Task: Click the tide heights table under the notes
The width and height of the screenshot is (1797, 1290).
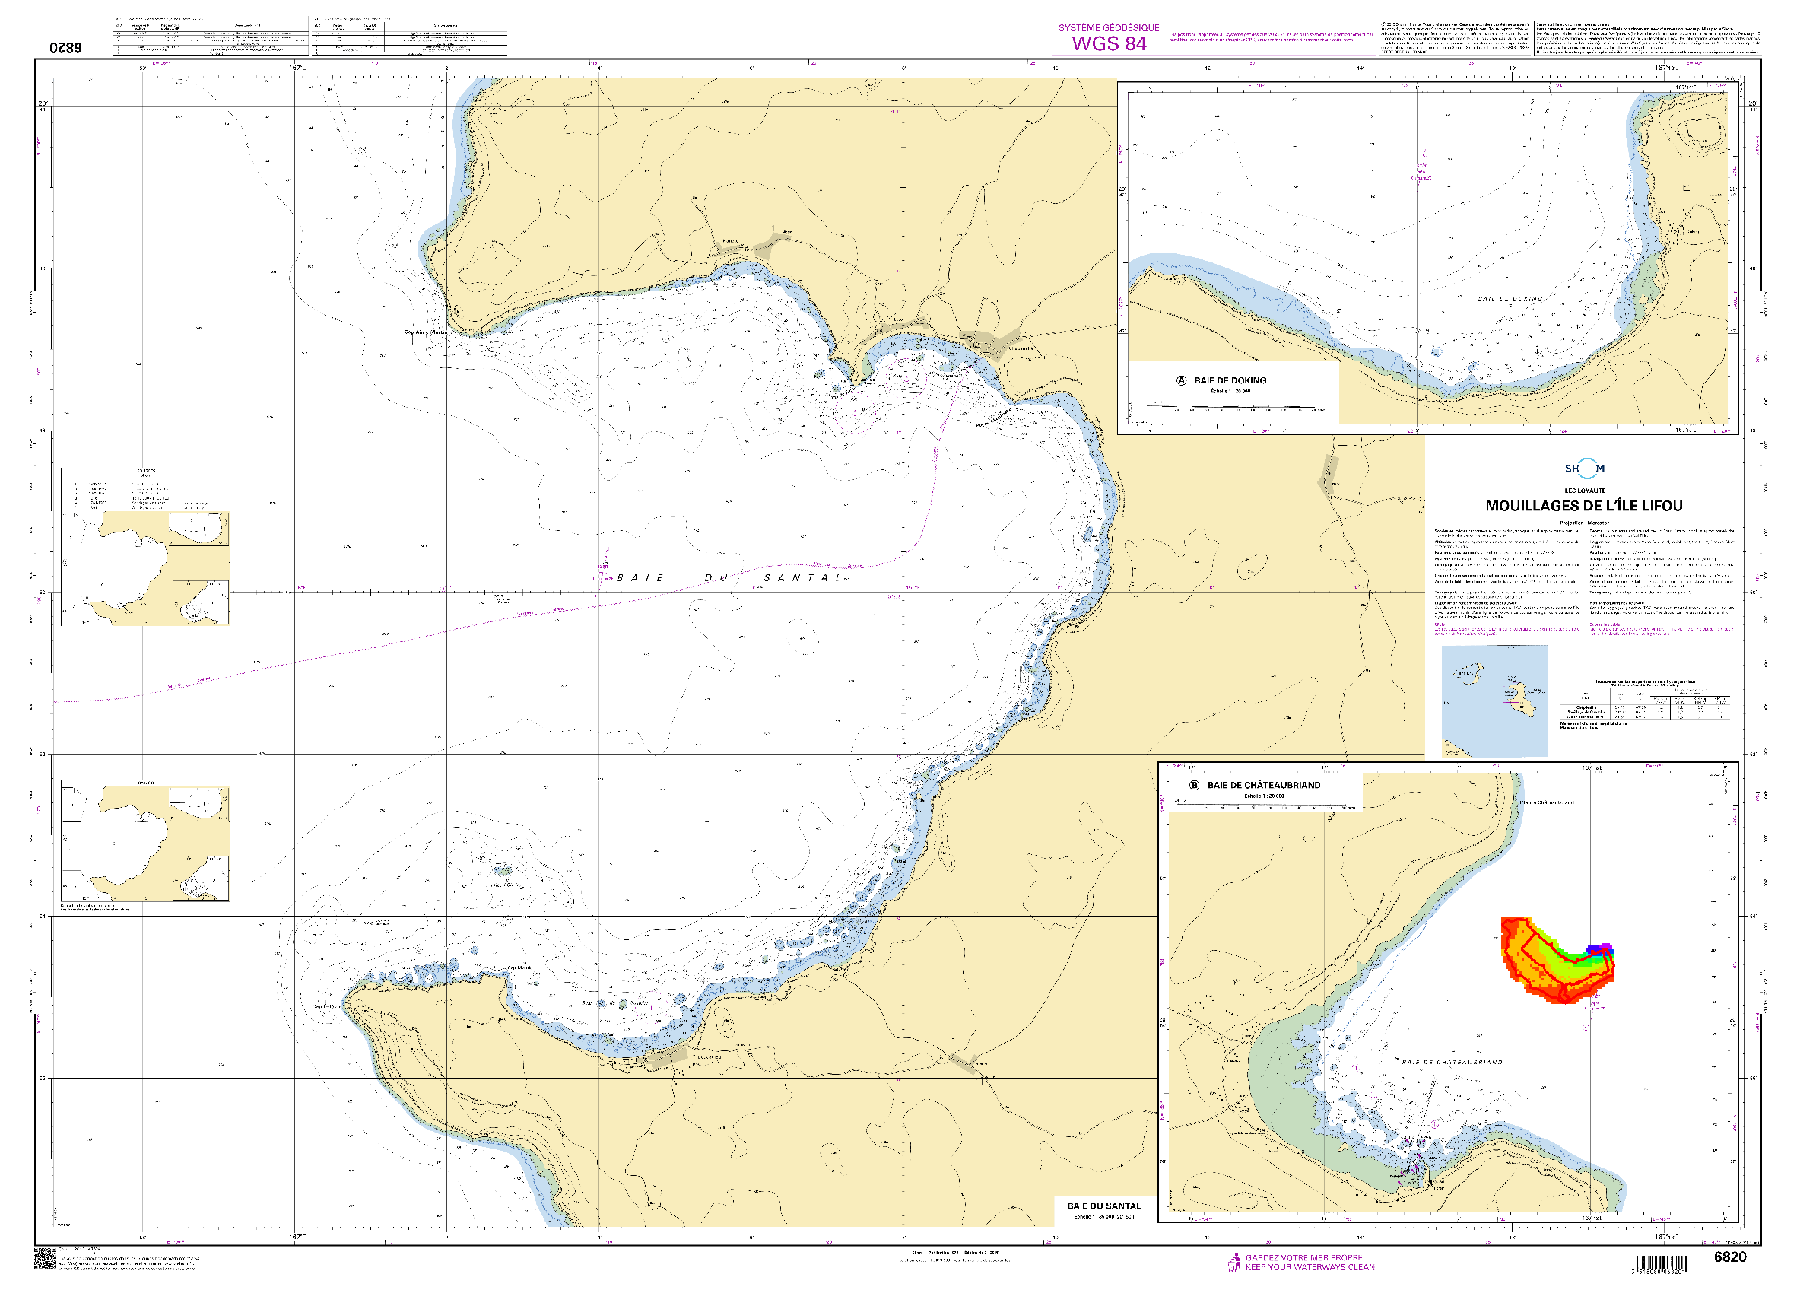Action: (x=1645, y=705)
